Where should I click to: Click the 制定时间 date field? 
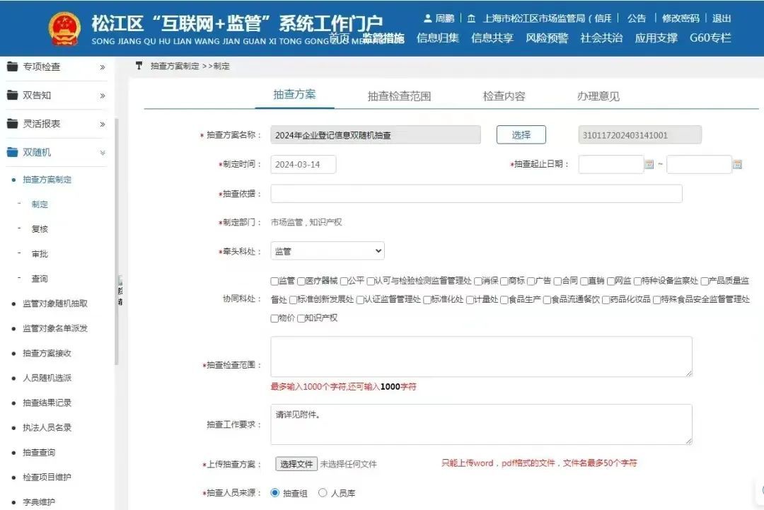pos(303,165)
